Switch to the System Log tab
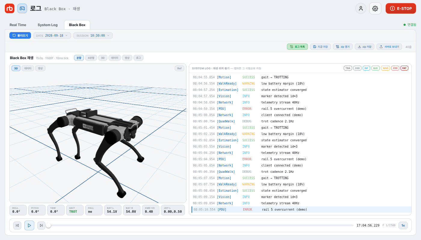 coord(48,25)
